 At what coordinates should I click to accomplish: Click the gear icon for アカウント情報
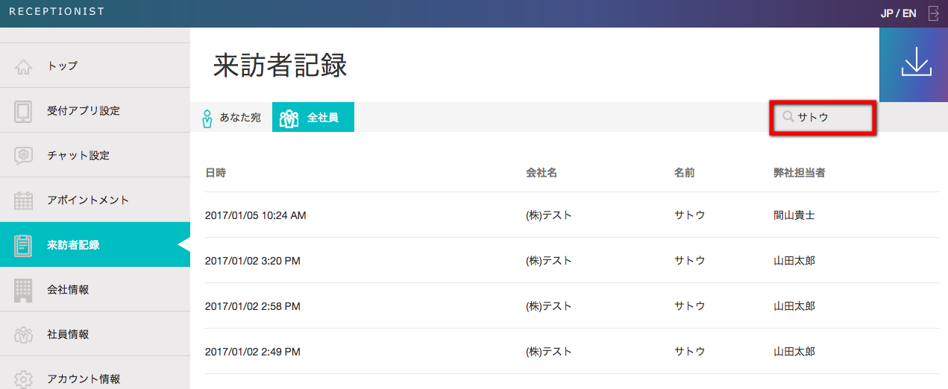coord(23,379)
